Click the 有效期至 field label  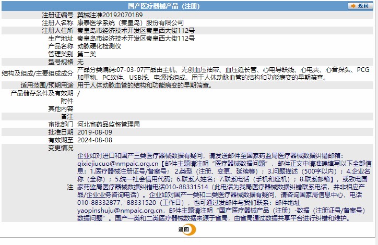(x=61, y=140)
